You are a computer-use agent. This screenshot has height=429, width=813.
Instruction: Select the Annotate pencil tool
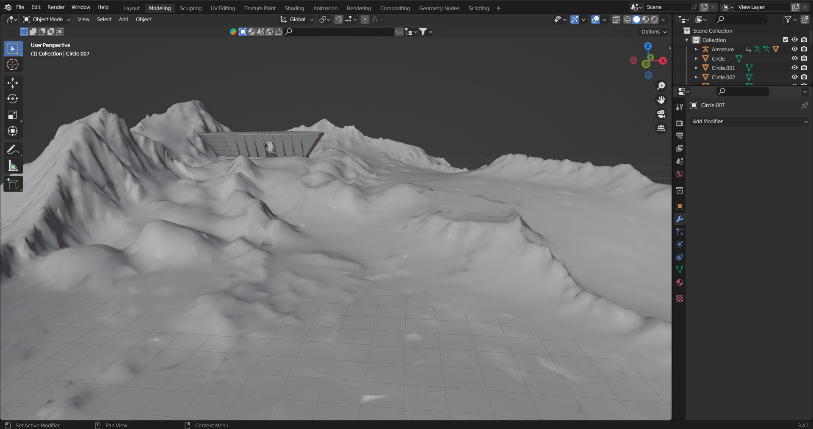click(x=13, y=150)
